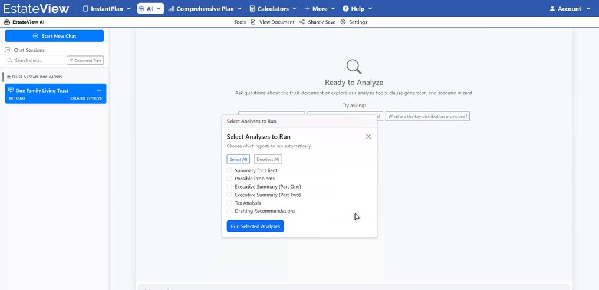This screenshot has width=599, height=290.
Task: Open the More menu
Action: click(x=320, y=9)
